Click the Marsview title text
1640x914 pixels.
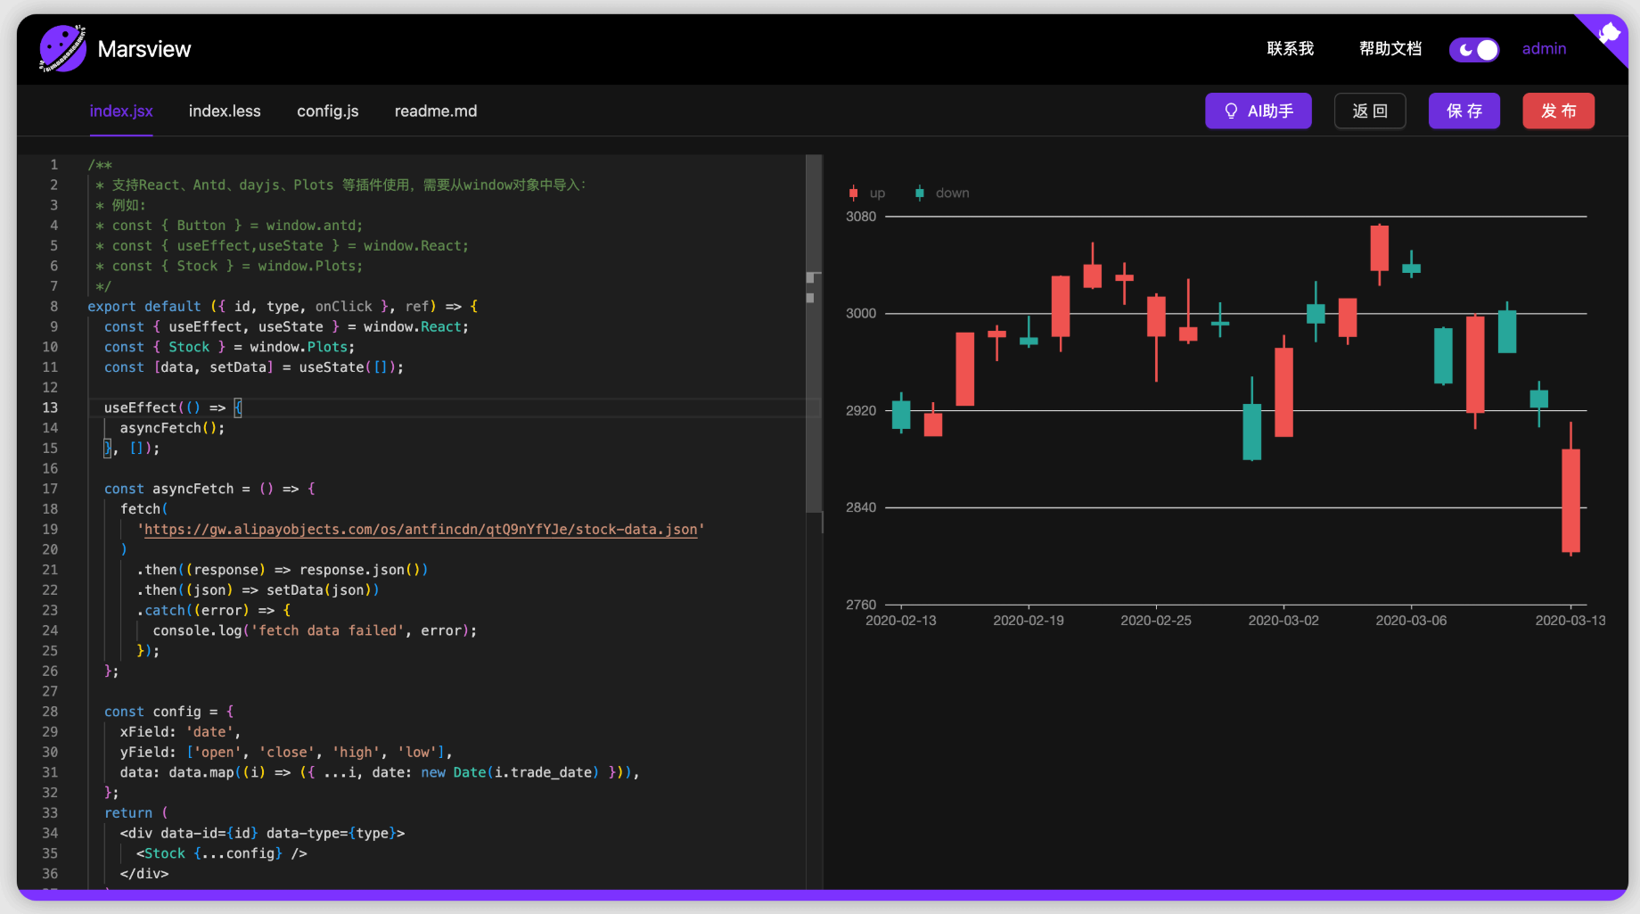(144, 49)
